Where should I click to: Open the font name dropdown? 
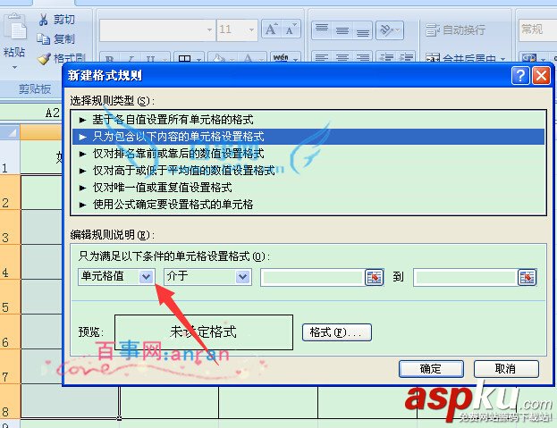point(209,29)
